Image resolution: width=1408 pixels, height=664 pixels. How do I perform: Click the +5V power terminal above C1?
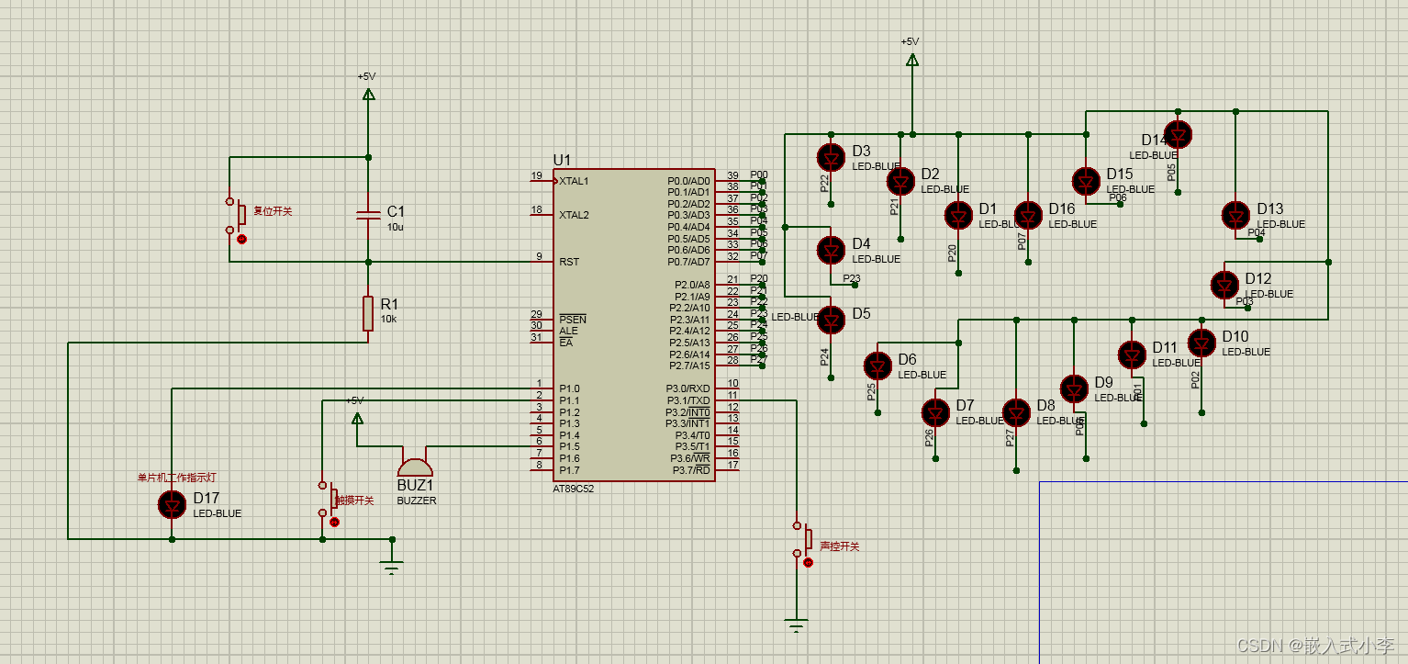point(368,93)
